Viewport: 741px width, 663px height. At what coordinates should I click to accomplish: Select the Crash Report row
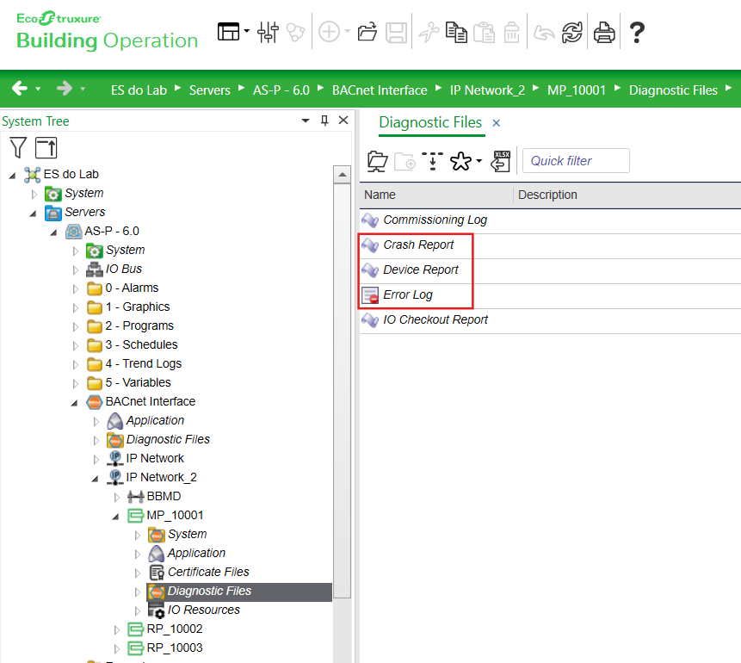(x=550, y=245)
